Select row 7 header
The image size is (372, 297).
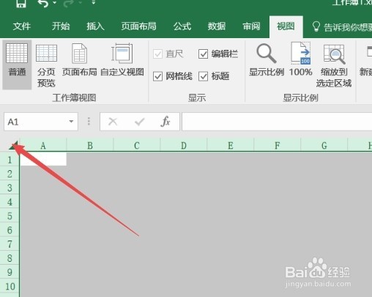tap(10, 244)
